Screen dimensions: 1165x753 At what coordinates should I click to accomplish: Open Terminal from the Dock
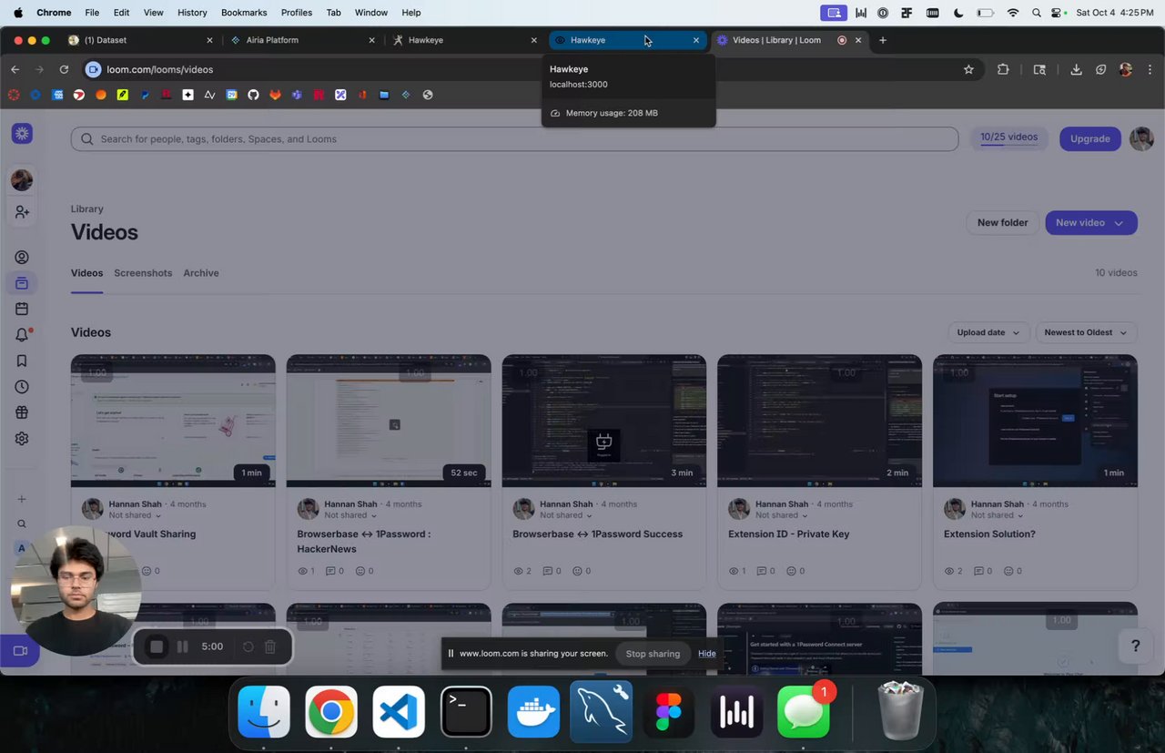(x=466, y=712)
